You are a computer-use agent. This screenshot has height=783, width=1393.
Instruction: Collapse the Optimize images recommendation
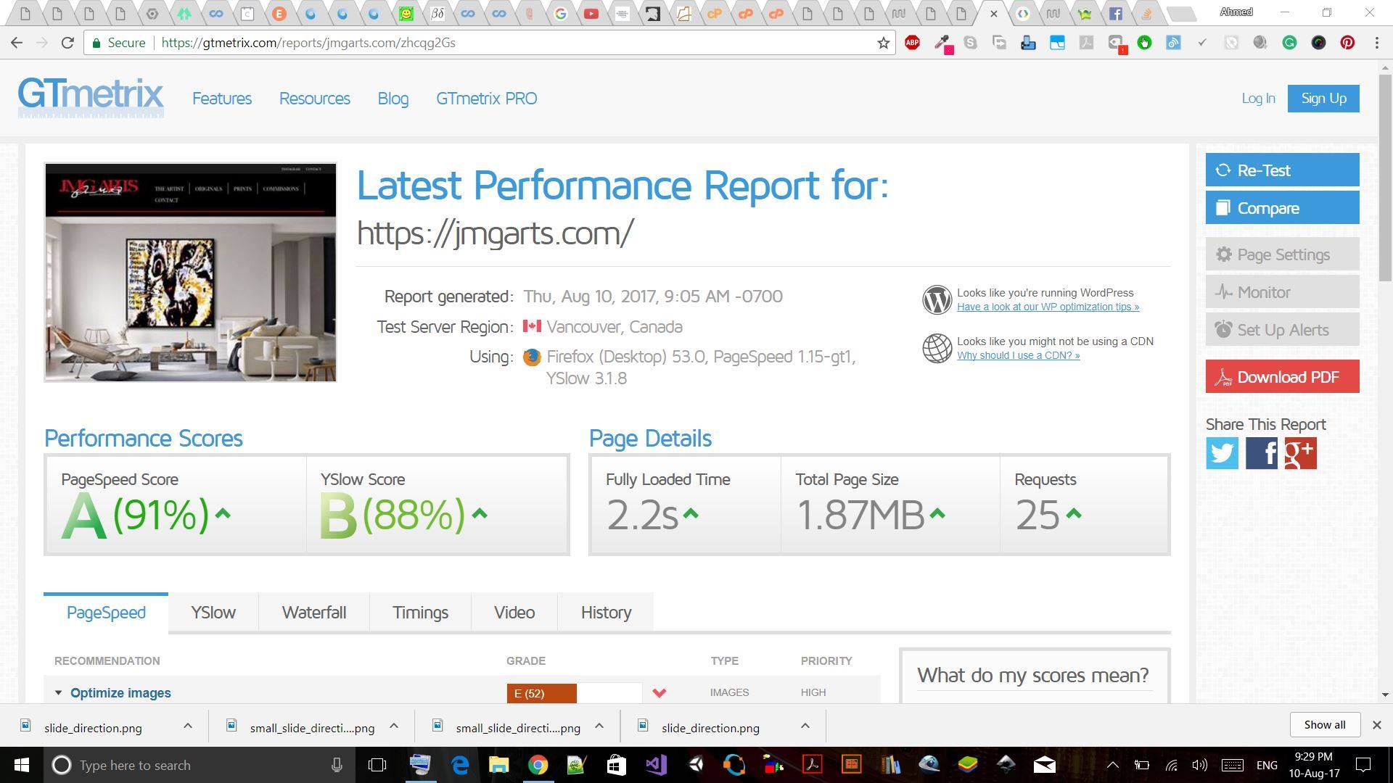point(59,693)
